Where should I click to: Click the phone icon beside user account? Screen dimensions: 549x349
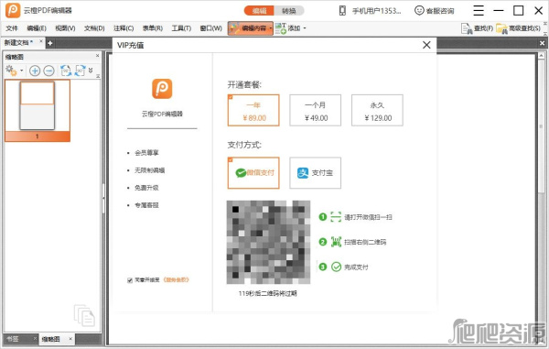tap(342, 10)
